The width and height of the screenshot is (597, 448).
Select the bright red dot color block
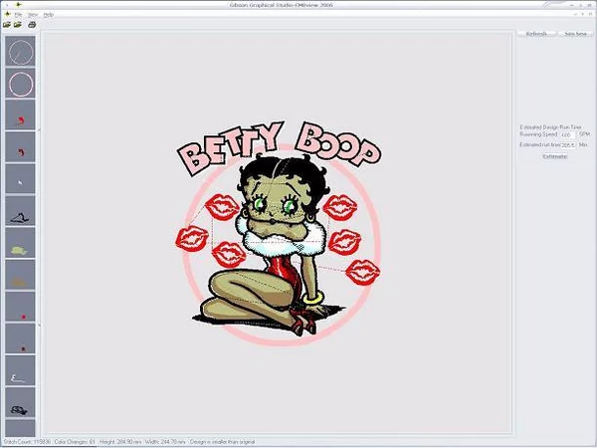(x=20, y=307)
